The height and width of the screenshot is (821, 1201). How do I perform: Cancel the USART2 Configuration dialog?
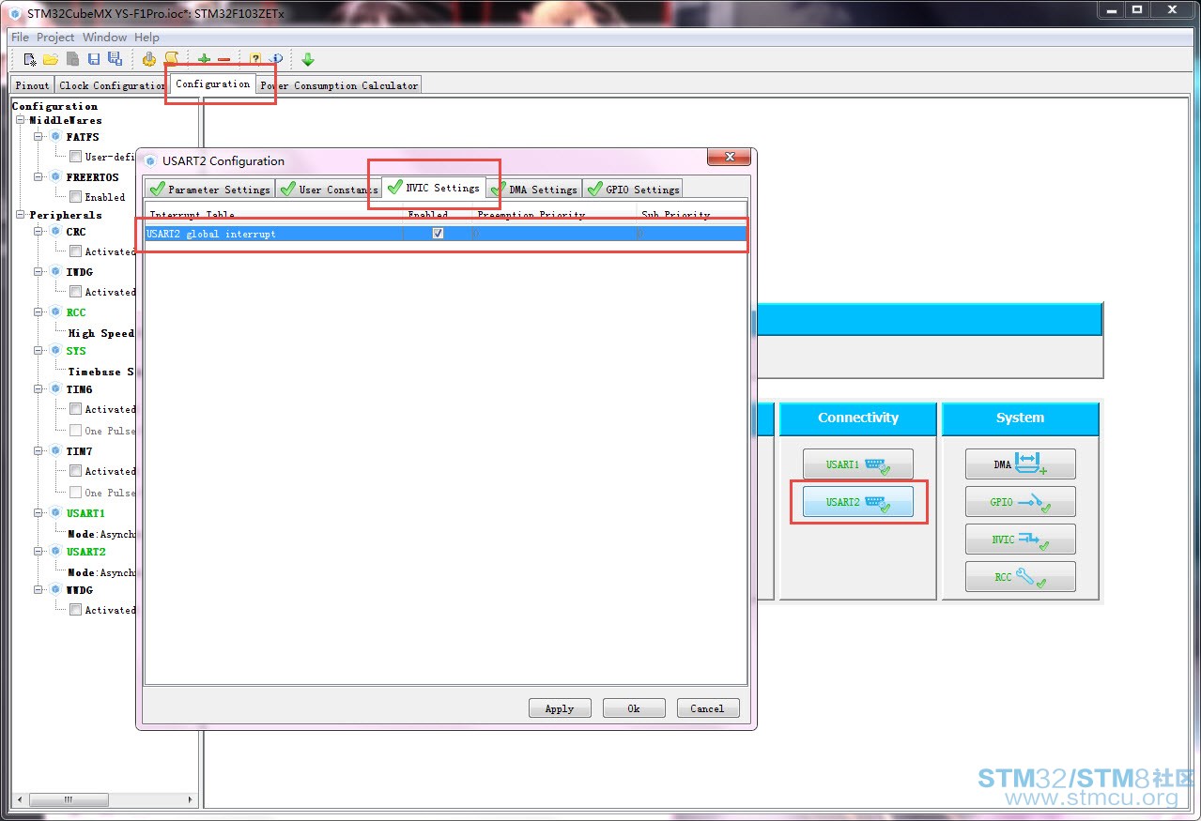[x=707, y=708]
